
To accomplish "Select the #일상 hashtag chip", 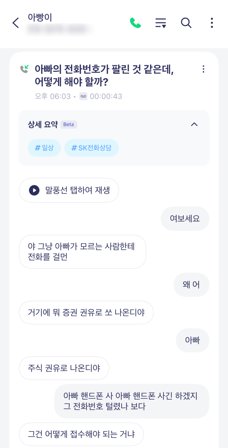I will pyautogui.click(x=44, y=148).
